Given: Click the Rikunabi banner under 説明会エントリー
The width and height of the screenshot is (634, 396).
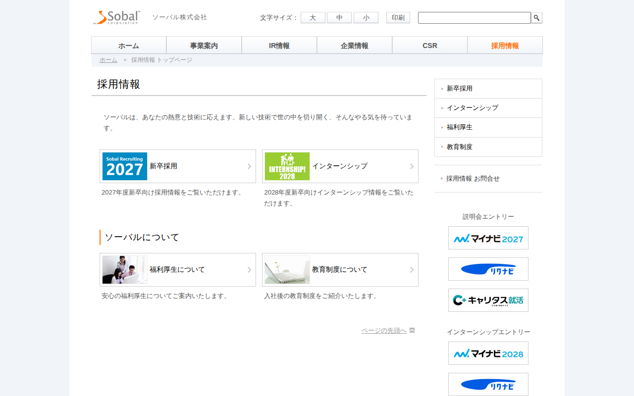Looking at the screenshot, I should [x=488, y=269].
